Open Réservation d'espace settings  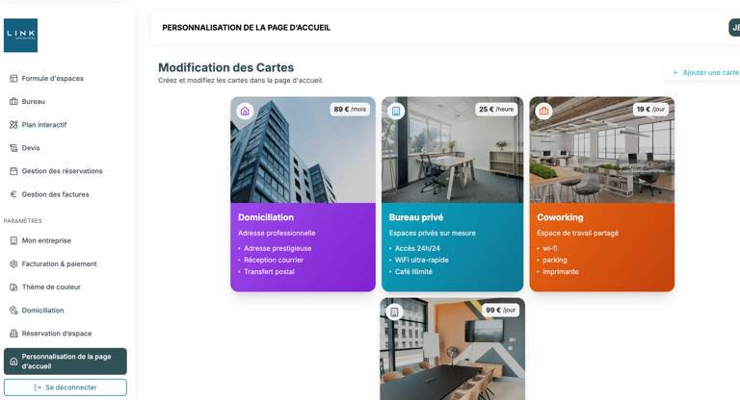57,334
